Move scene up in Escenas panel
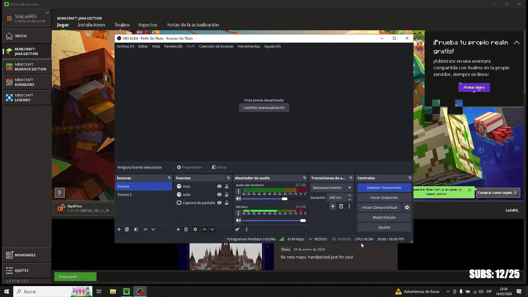 [x=145, y=229]
